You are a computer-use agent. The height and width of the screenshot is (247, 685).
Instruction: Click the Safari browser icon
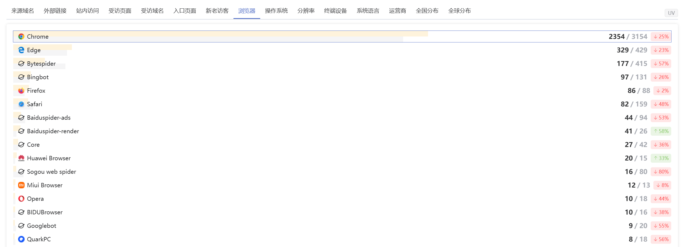click(21, 104)
